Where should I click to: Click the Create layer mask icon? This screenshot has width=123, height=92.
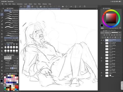coord(115,37)
